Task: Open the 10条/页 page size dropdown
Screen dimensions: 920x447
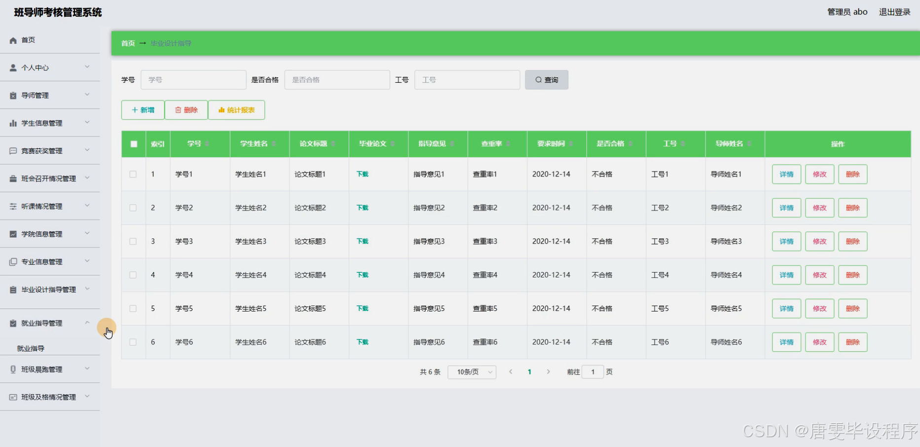Action: (x=472, y=372)
